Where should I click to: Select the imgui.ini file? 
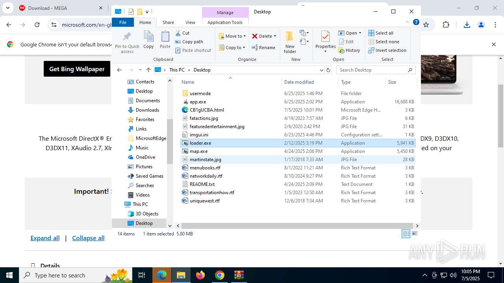pos(298,135)
